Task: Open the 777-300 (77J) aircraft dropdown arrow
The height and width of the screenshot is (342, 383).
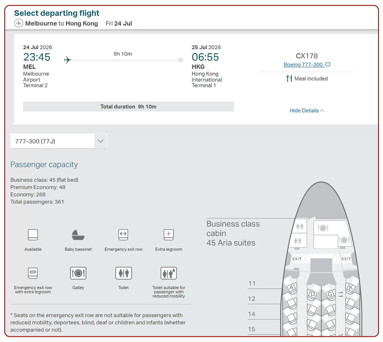Action: click(100, 141)
